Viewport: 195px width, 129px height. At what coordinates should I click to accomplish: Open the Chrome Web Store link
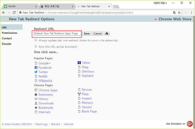point(175,19)
